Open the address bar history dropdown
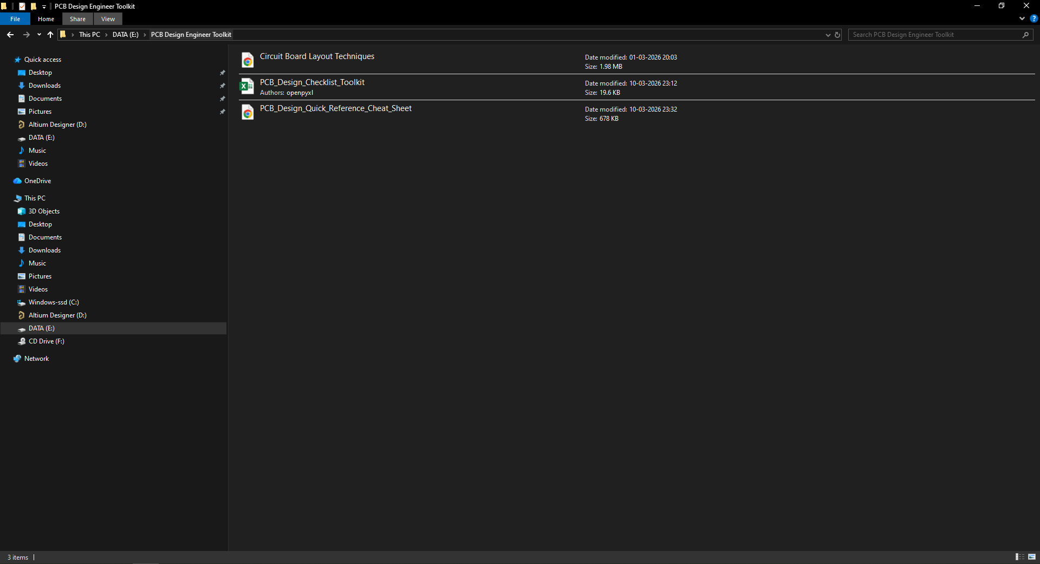Image resolution: width=1040 pixels, height=564 pixels. [x=827, y=35]
